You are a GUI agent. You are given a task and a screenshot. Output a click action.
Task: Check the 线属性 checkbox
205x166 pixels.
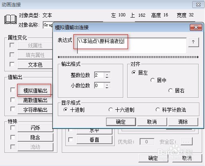pos(12,45)
